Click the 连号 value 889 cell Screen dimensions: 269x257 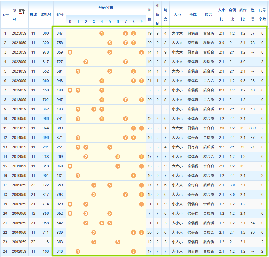[x=252, y=128]
